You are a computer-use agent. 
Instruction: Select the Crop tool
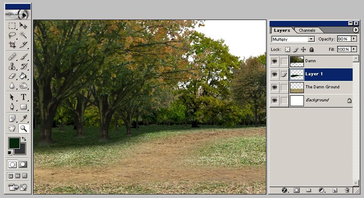click(x=12, y=45)
